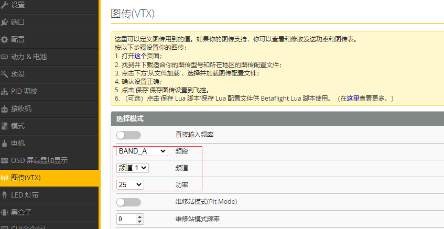Click the gear icon beside 配置
444x229 pixels.
point(5,39)
